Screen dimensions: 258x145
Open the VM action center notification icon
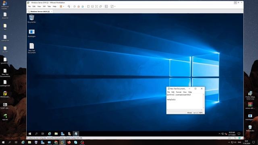click(x=239, y=134)
